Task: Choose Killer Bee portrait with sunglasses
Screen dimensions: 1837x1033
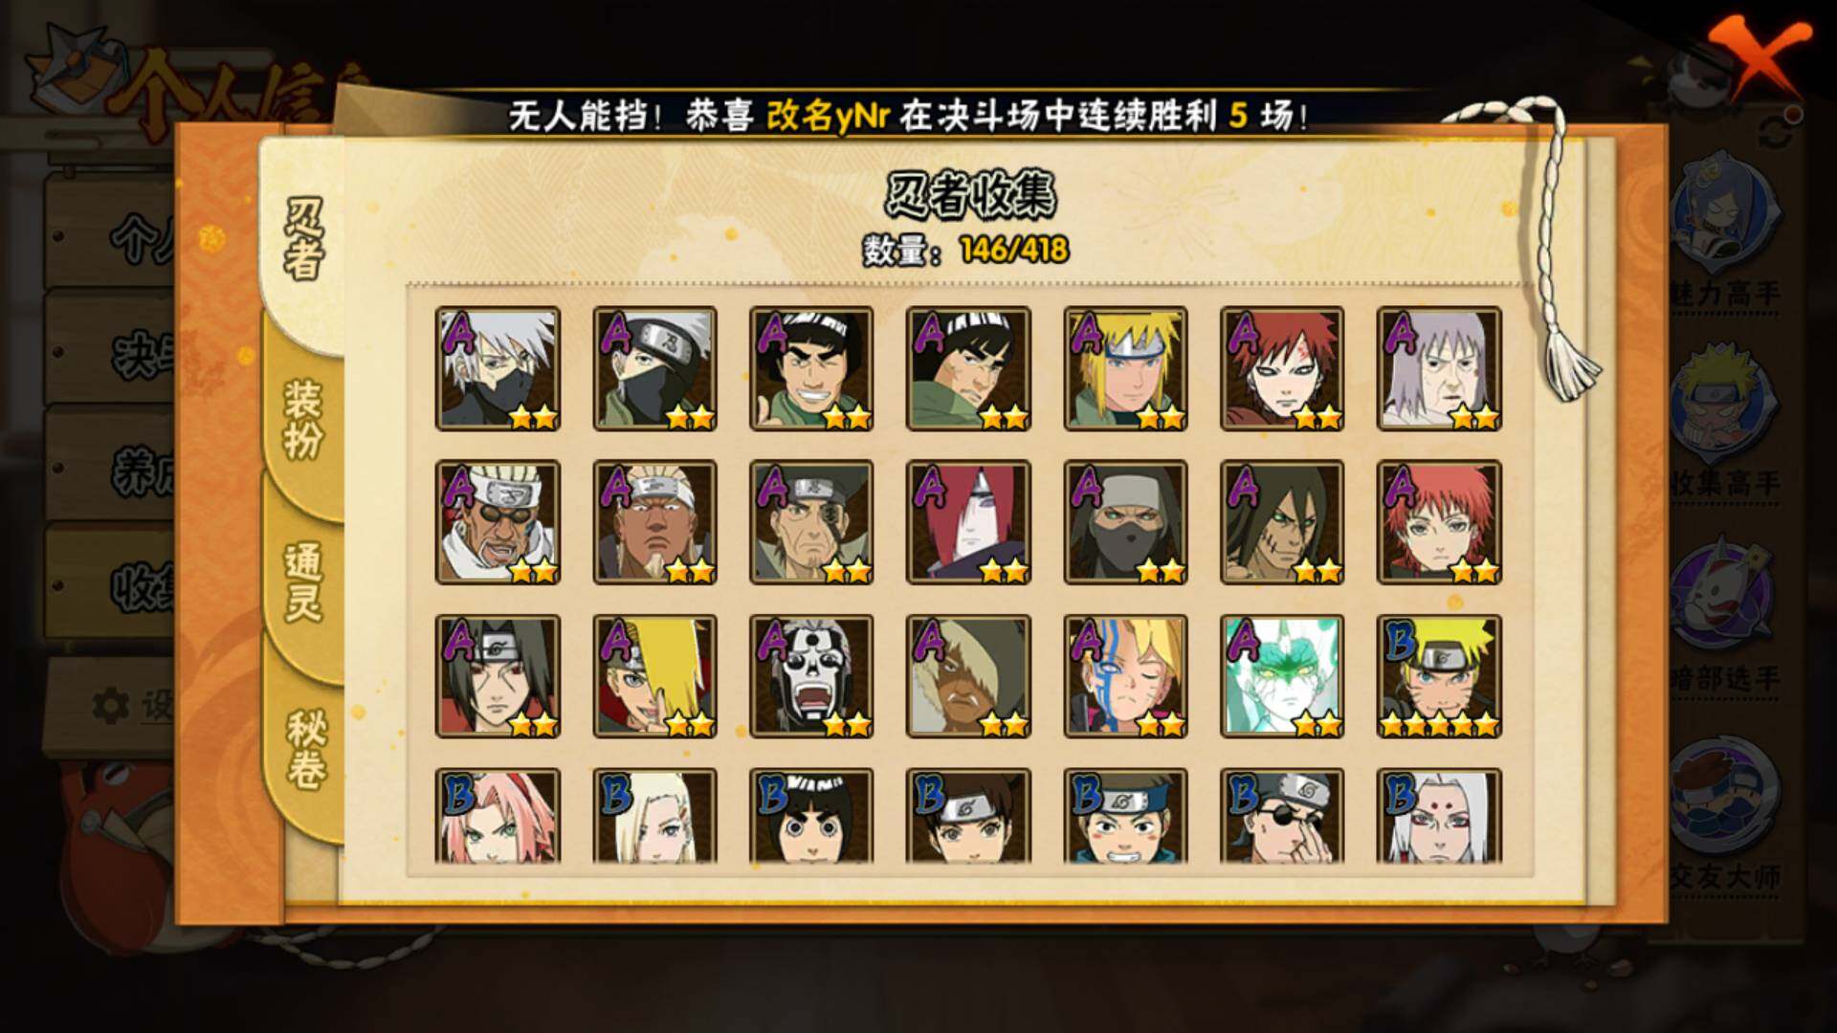Action: click(x=498, y=522)
